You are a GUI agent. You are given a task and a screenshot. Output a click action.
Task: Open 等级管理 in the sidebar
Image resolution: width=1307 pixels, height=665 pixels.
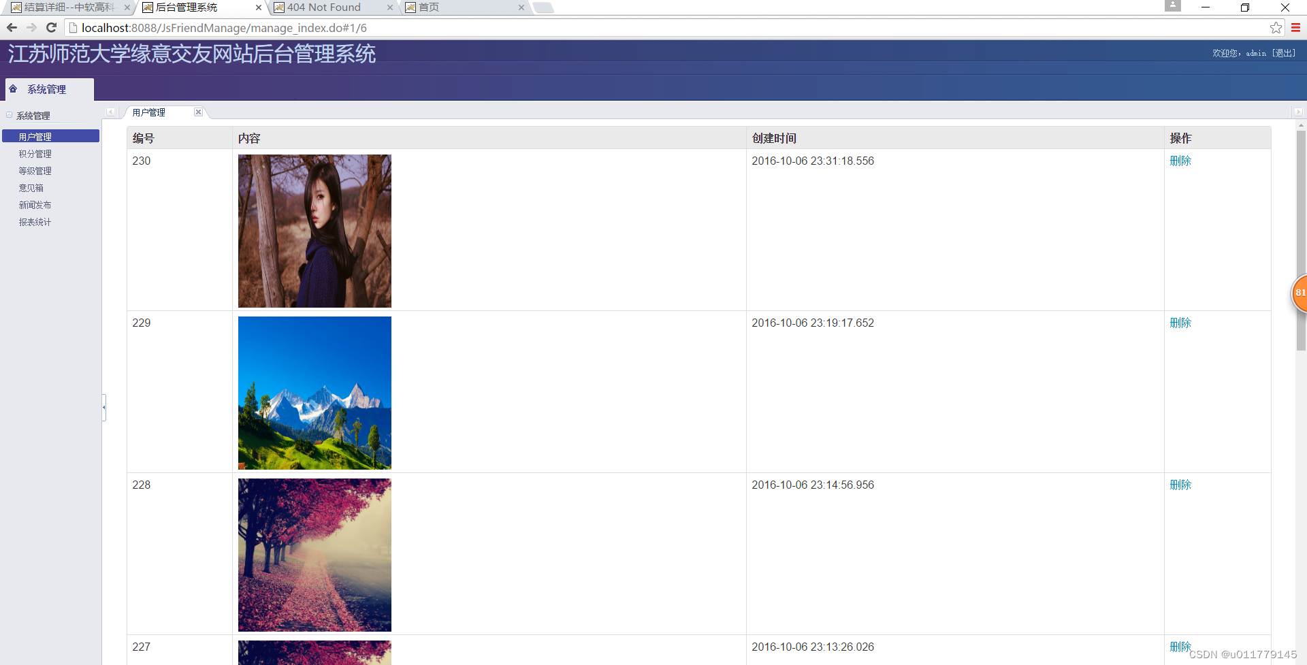(35, 171)
